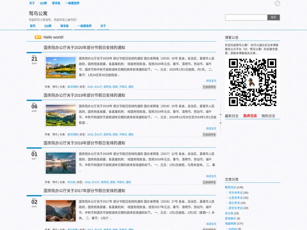Click 已关闭评论 label on 2018 post
Screen dimensions: 307x230
209,182
